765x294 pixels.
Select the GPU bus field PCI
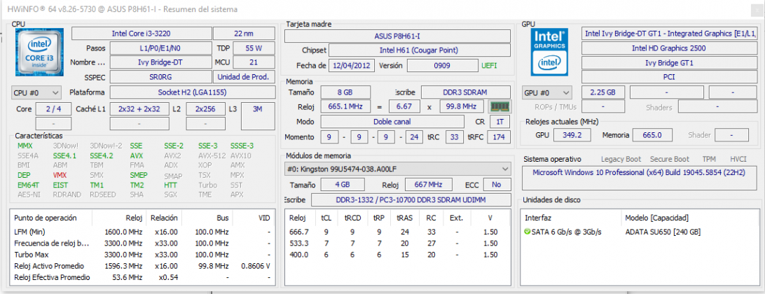click(668, 77)
